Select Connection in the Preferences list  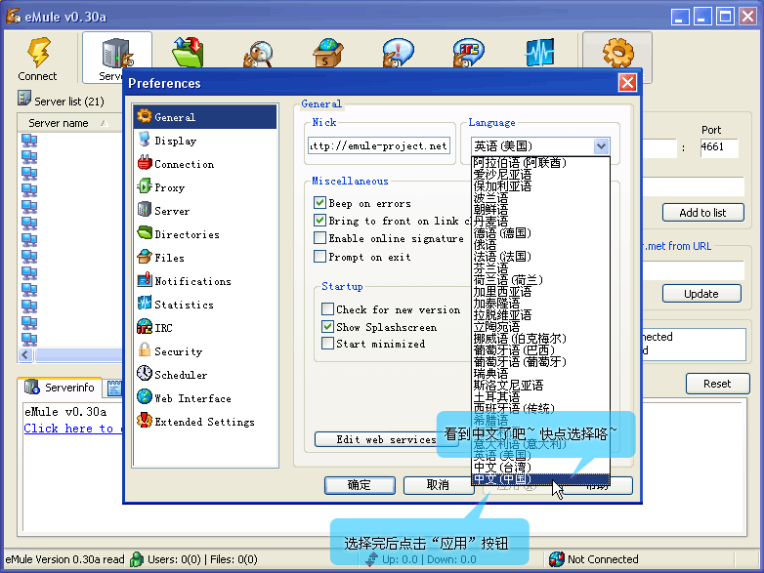pos(205,164)
